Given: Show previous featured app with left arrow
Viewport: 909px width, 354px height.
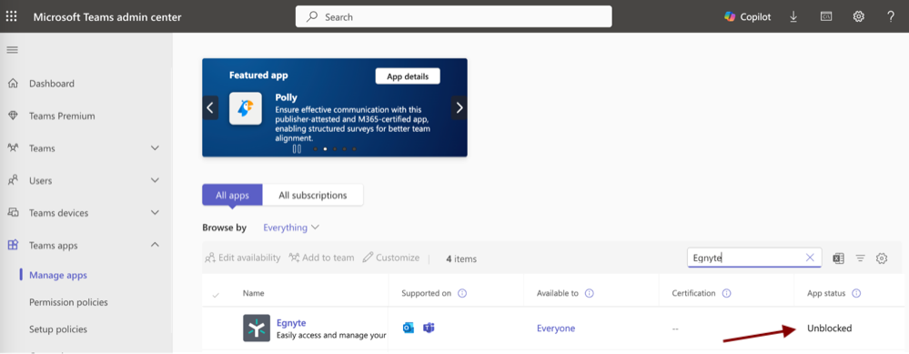Looking at the screenshot, I should click(210, 107).
